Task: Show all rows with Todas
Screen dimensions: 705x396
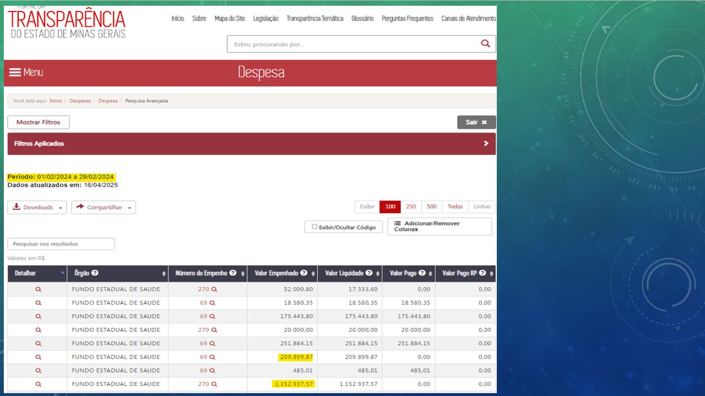Action: [455, 206]
